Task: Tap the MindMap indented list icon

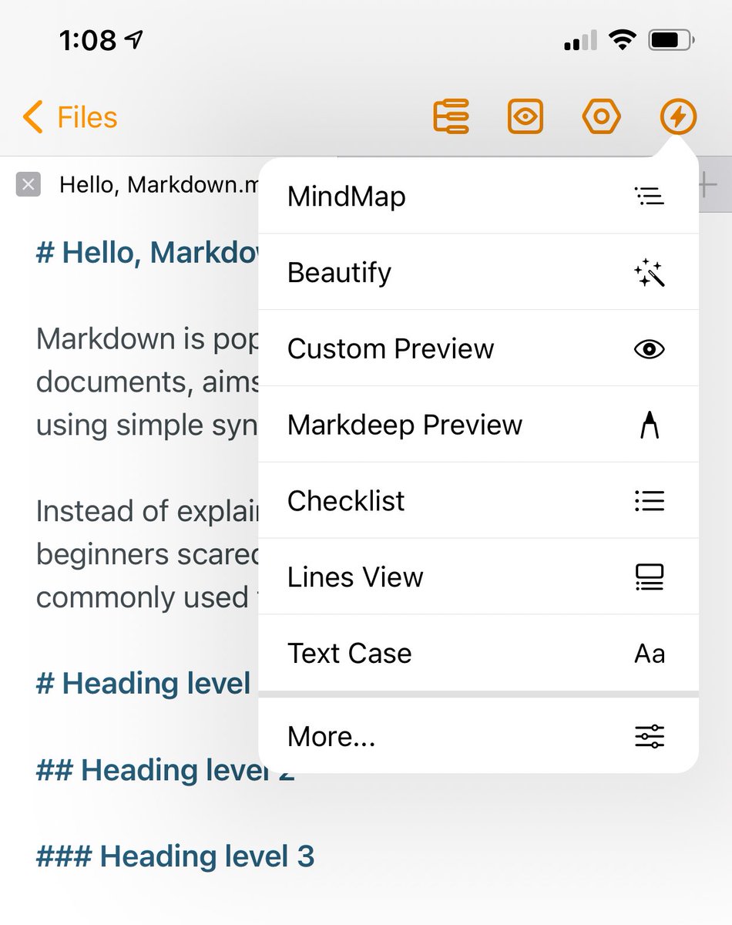Action: click(x=650, y=197)
